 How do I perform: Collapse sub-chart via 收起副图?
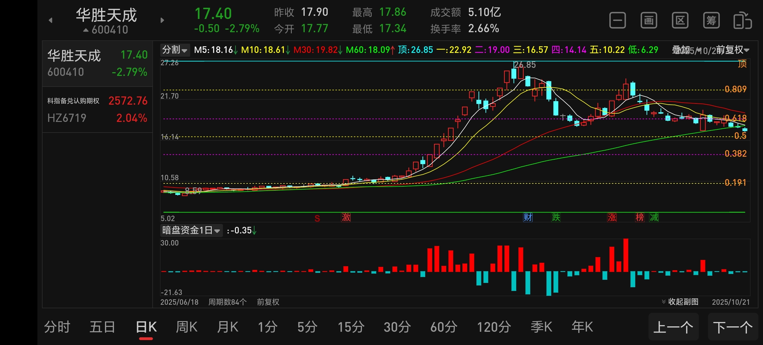click(x=680, y=302)
